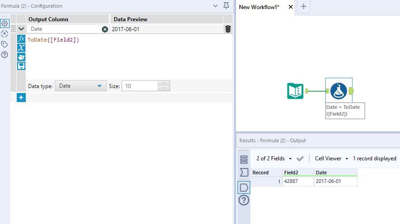Screen dimensions: 400x224
Task: Close the New Workflow1* tab
Action: pyautogui.click(x=290, y=7)
